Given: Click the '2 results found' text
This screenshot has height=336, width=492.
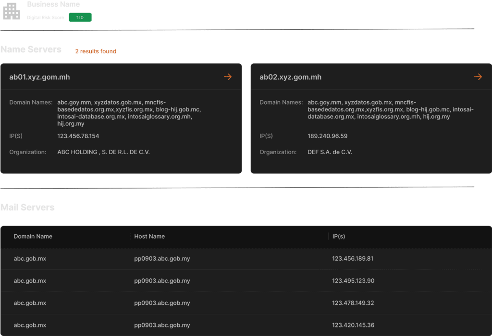Looking at the screenshot, I should click(95, 51).
